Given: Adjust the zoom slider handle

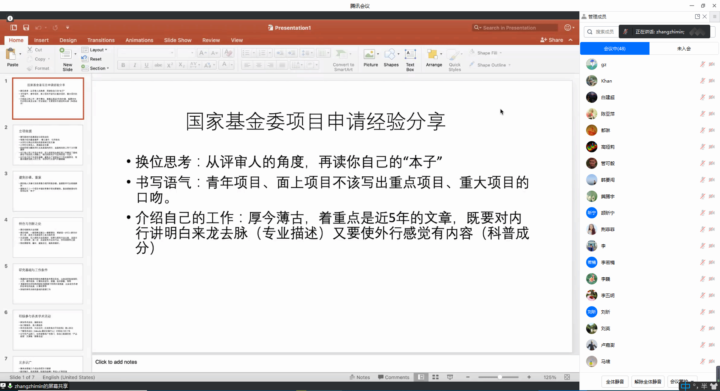Looking at the screenshot, I should tap(499, 377).
